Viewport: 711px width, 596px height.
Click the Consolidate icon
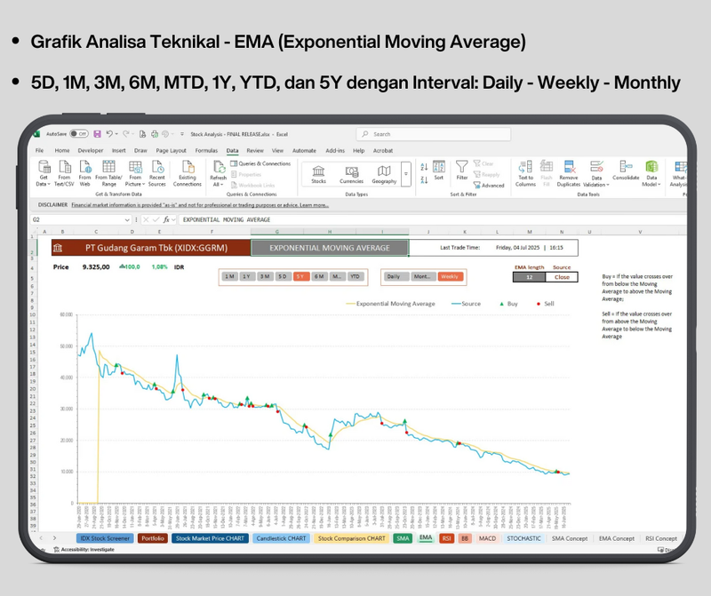(626, 171)
